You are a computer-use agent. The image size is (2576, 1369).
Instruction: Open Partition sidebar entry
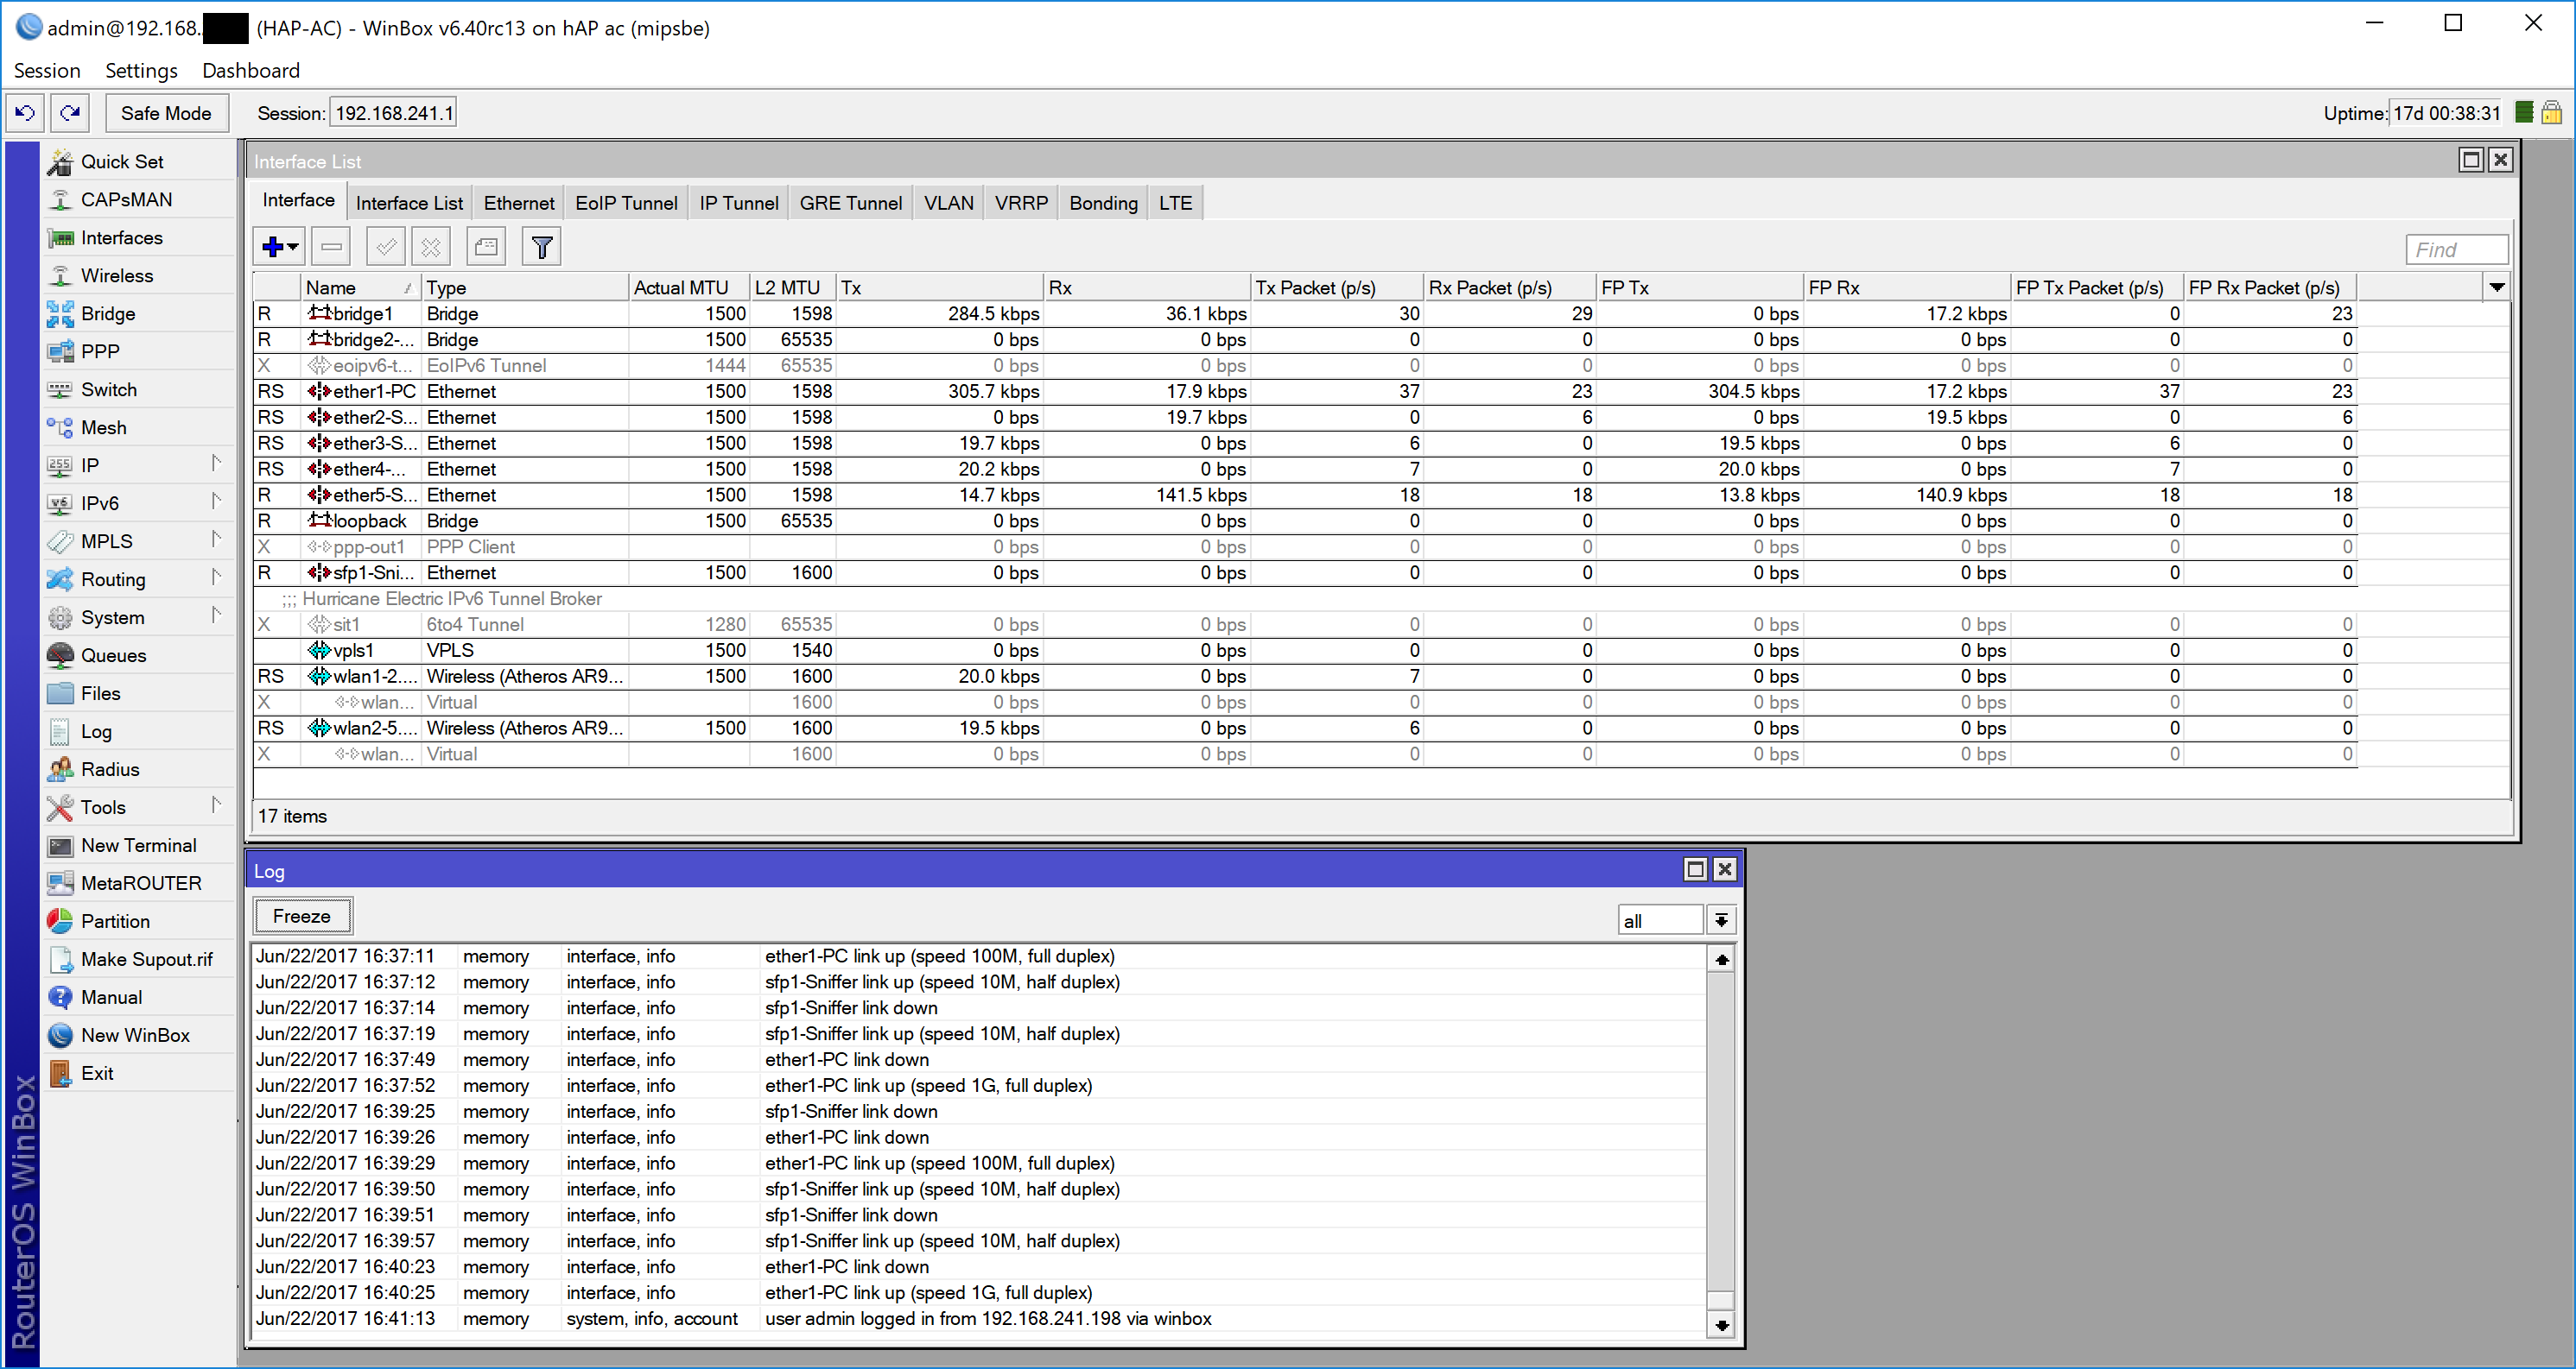(139, 921)
